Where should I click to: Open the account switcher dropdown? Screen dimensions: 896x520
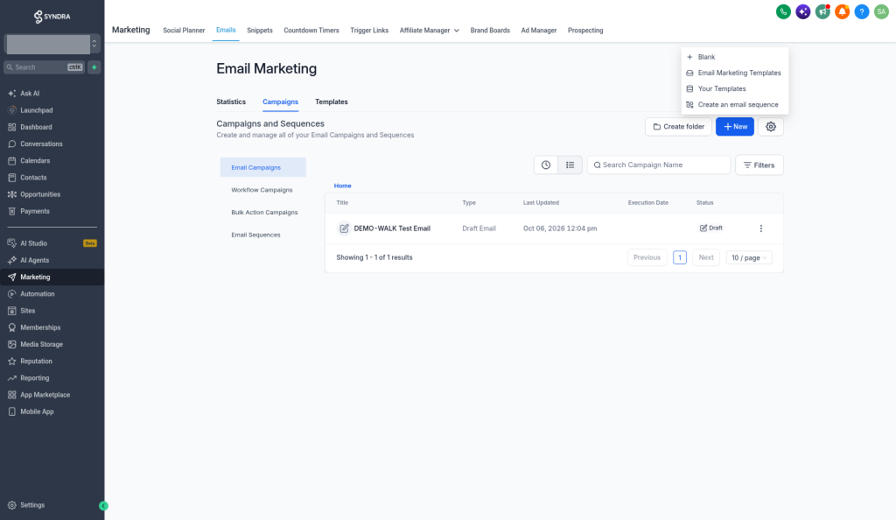[x=52, y=44]
